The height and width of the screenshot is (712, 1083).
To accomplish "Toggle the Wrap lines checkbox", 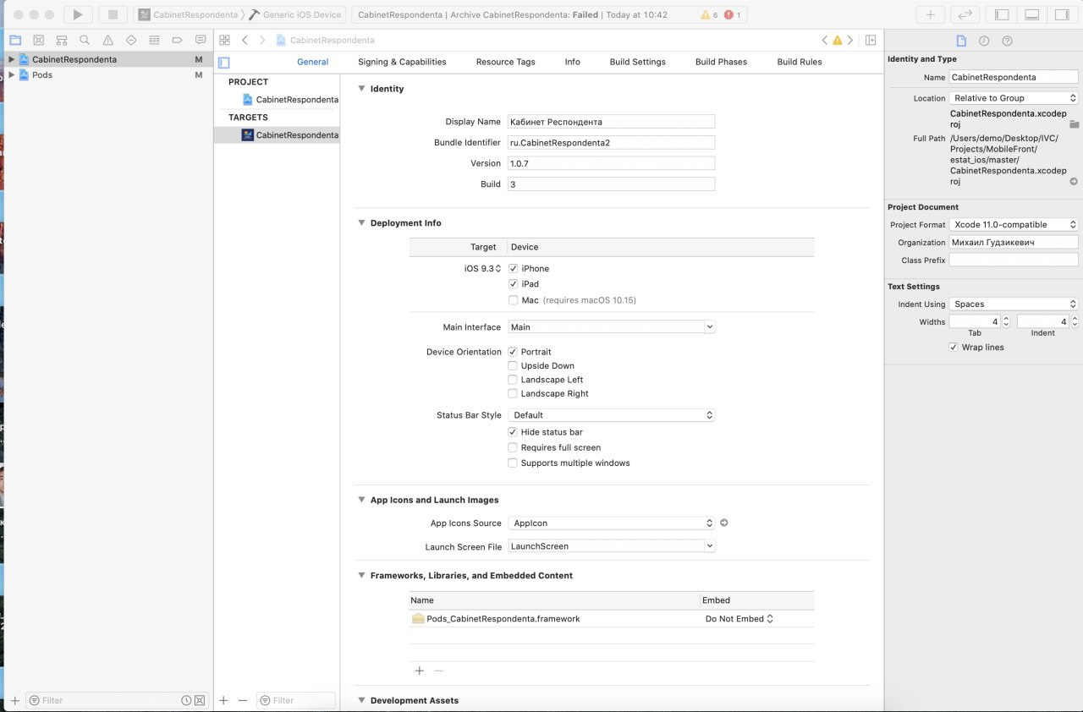I will point(954,347).
